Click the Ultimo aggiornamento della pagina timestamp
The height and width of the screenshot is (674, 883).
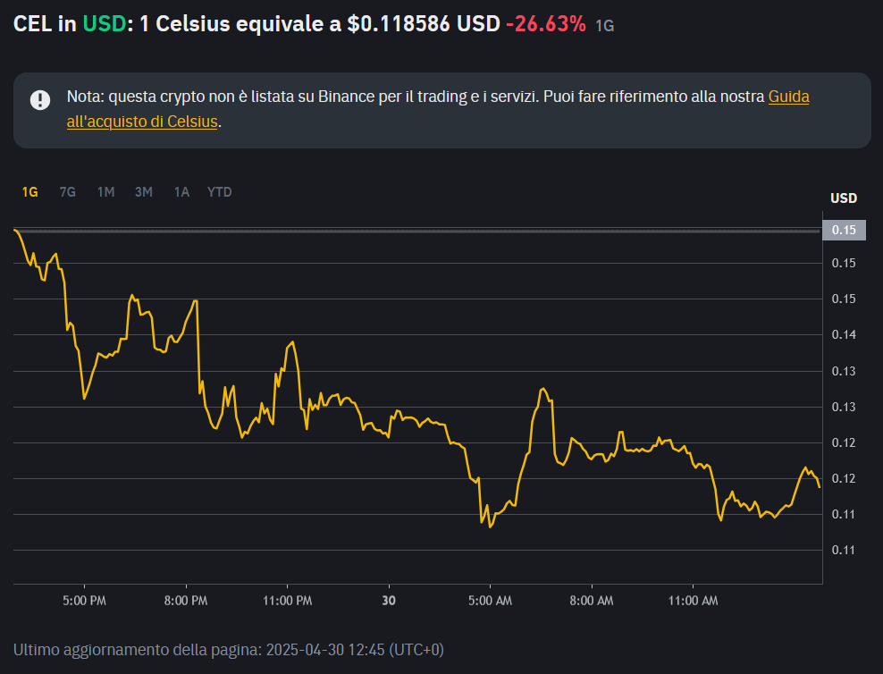(229, 650)
